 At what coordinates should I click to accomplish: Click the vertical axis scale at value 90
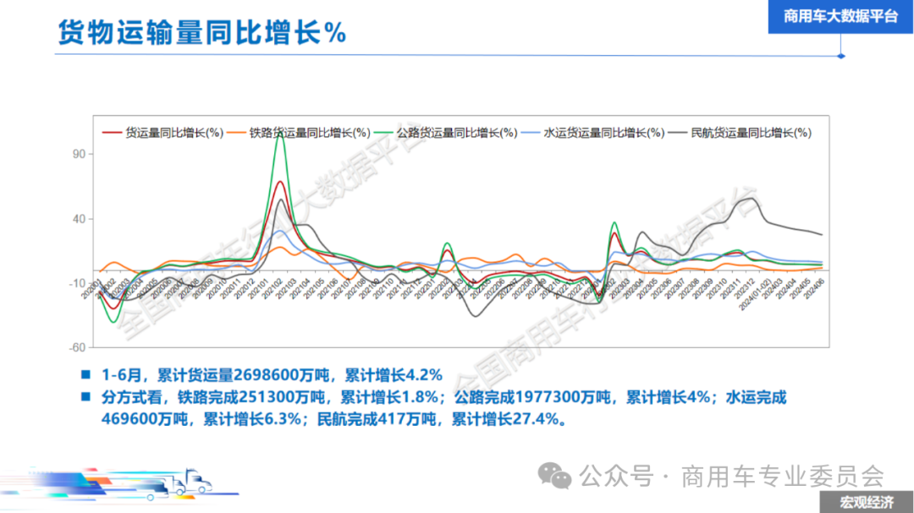[x=80, y=155]
